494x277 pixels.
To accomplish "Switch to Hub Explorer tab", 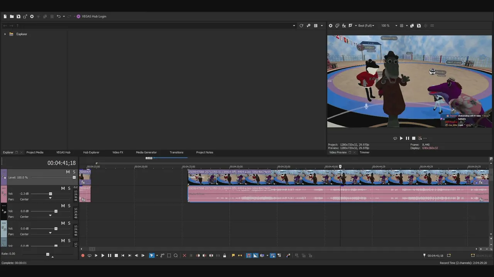I will (x=91, y=152).
